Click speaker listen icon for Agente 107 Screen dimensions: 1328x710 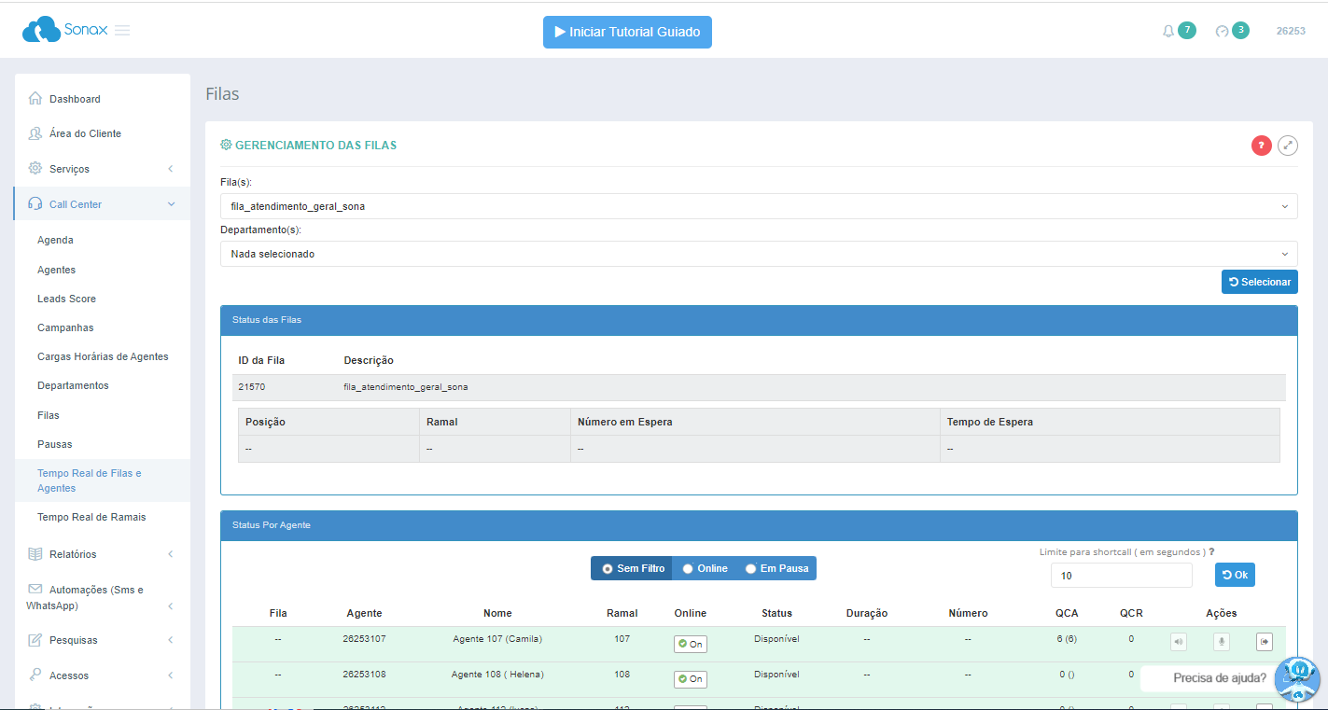click(x=1179, y=642)
